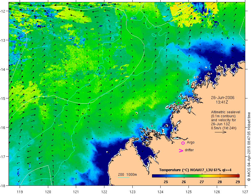Click the (0.1m contours) text line
Viewport: 251px width, 194px height.
pyautogui.click(x=223, y=116)
